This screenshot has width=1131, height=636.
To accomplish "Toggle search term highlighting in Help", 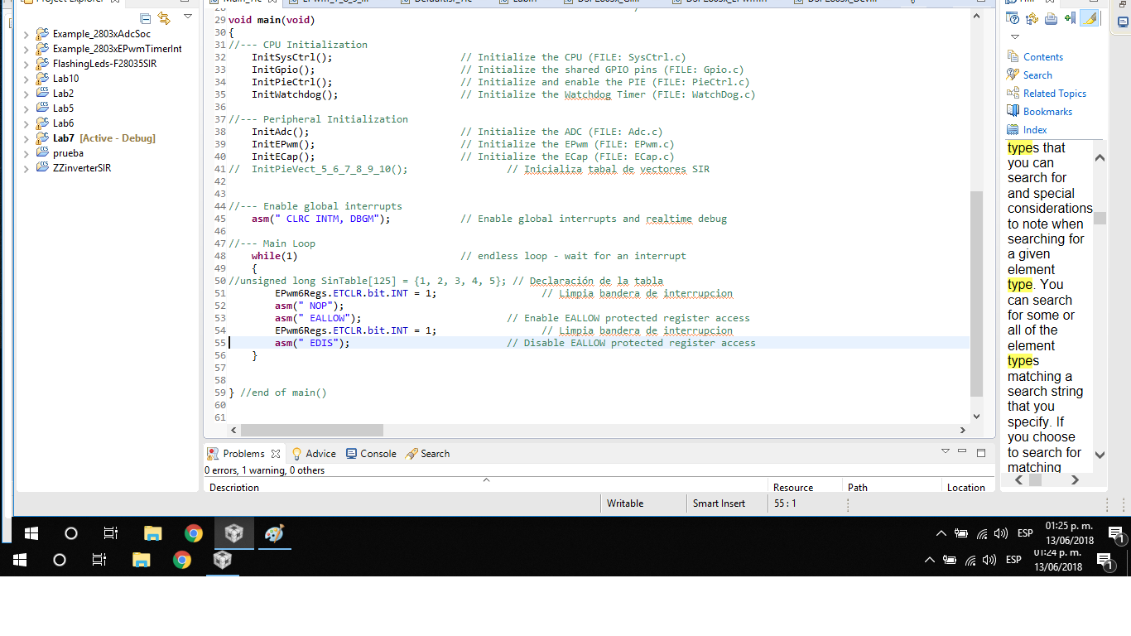I will (1090, 18).
